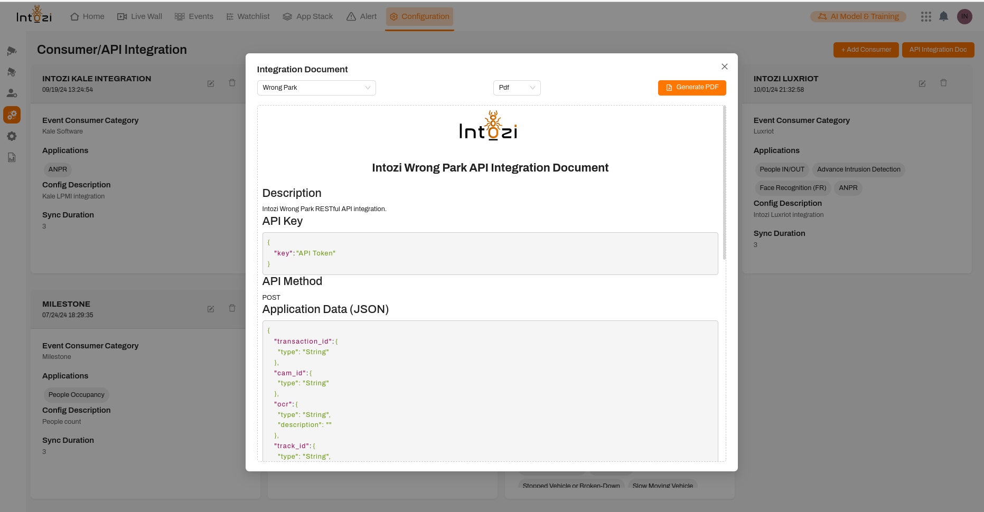Screen dimensions: 984x512
Task: Edit the INTOZI KALE INTEGRATION consumer
Action: point(210,83)
